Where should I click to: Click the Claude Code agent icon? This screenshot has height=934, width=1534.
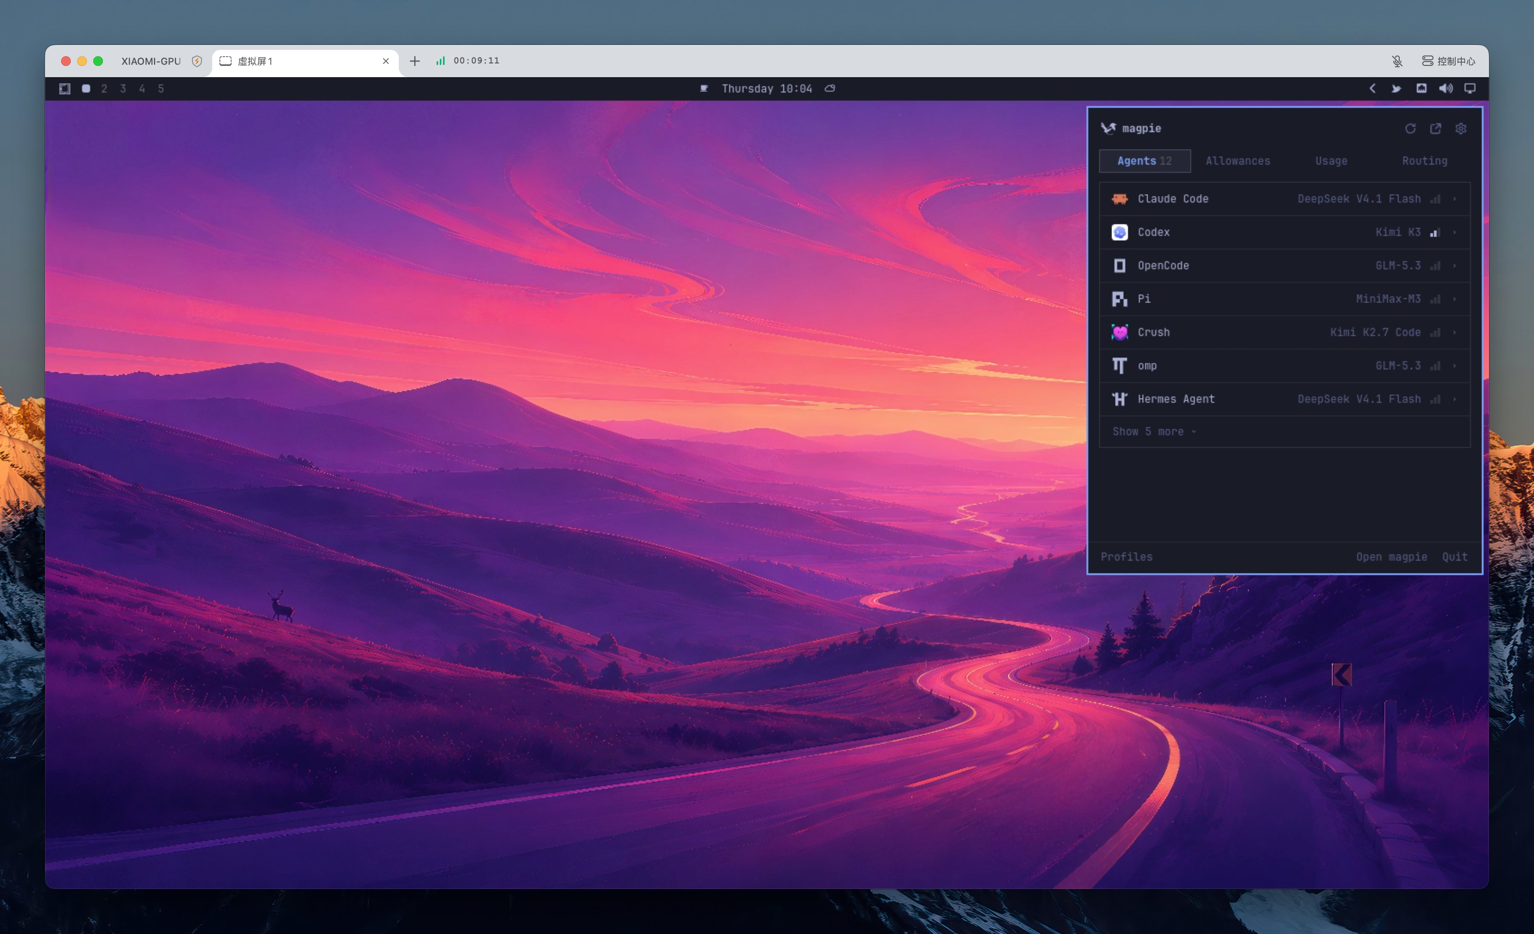click(x=1120, y=199)
